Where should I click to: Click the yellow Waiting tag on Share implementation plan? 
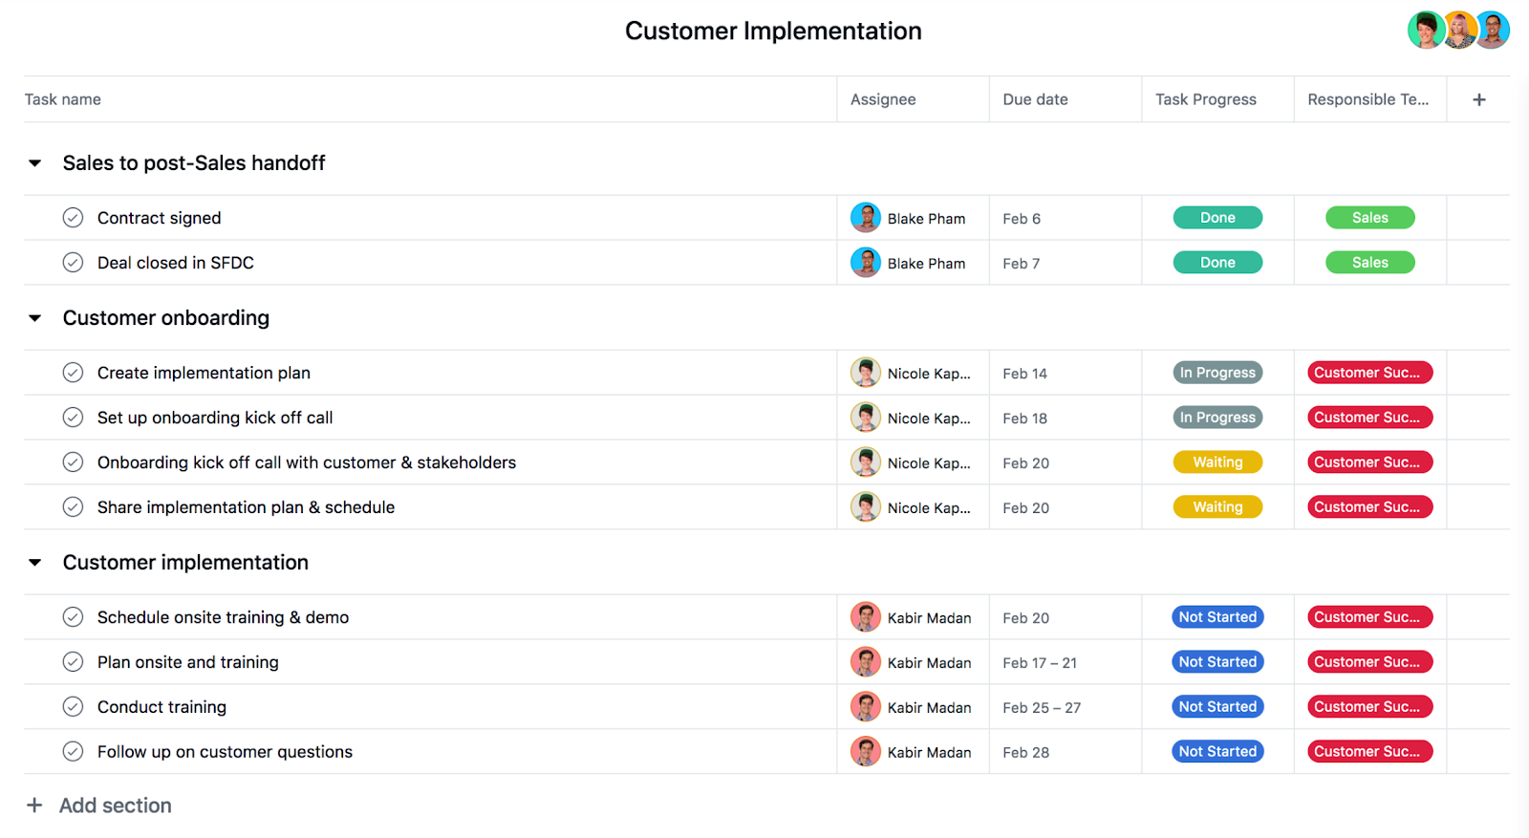(x=1217, y=507)
